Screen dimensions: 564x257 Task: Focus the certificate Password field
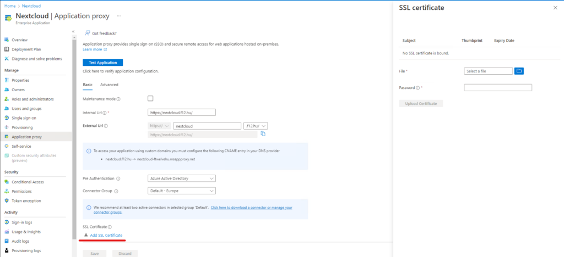tap(498, 87)
